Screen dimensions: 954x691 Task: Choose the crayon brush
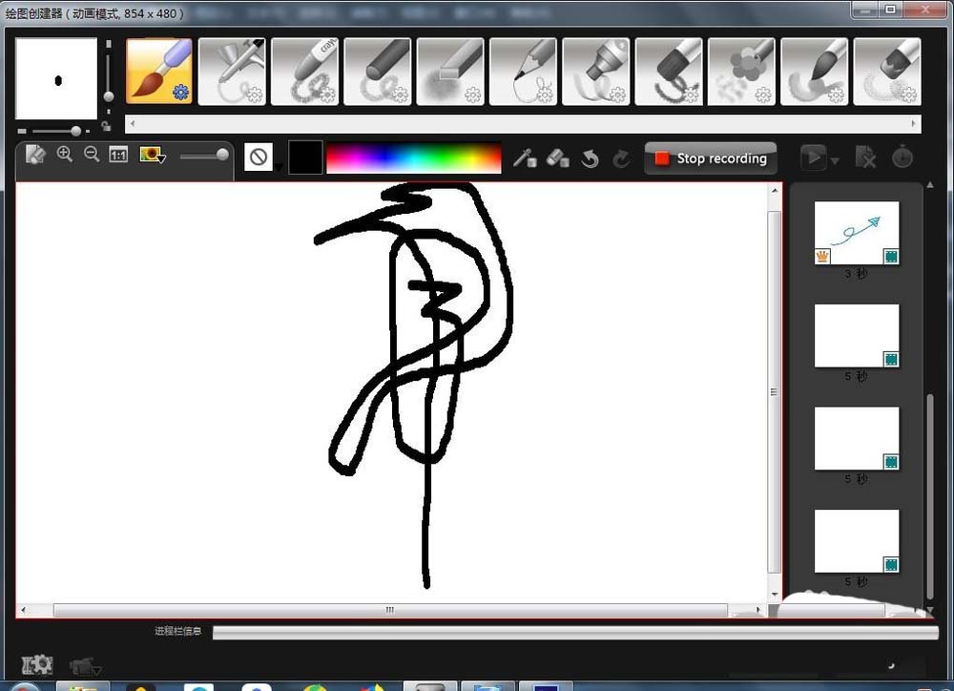pyautogui.click(x=305, y=72)
